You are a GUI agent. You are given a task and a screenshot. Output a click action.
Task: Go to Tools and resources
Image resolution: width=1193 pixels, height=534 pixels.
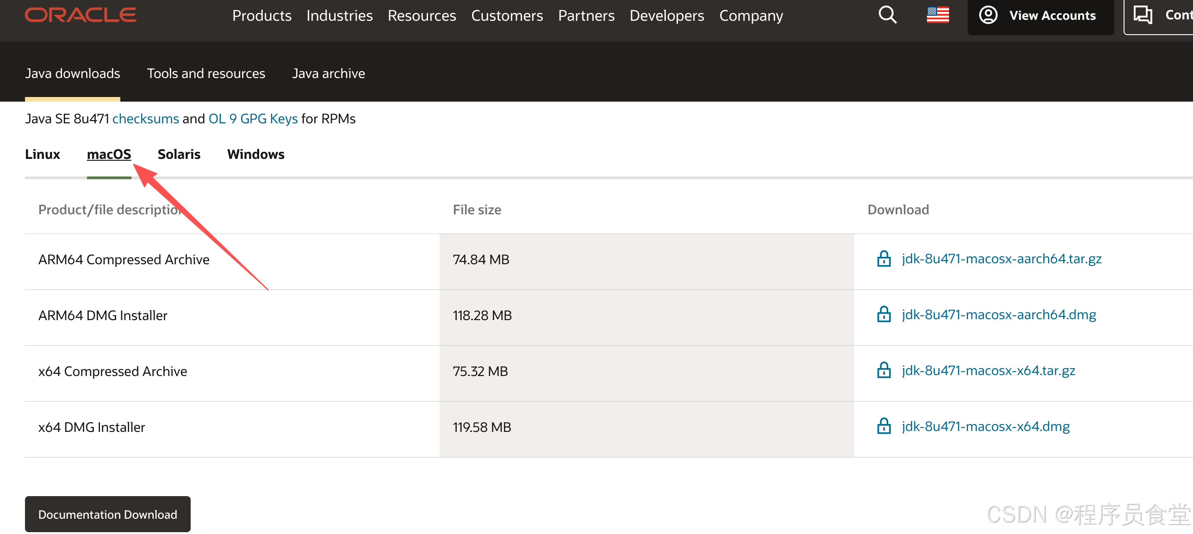[x=205, y=73]
